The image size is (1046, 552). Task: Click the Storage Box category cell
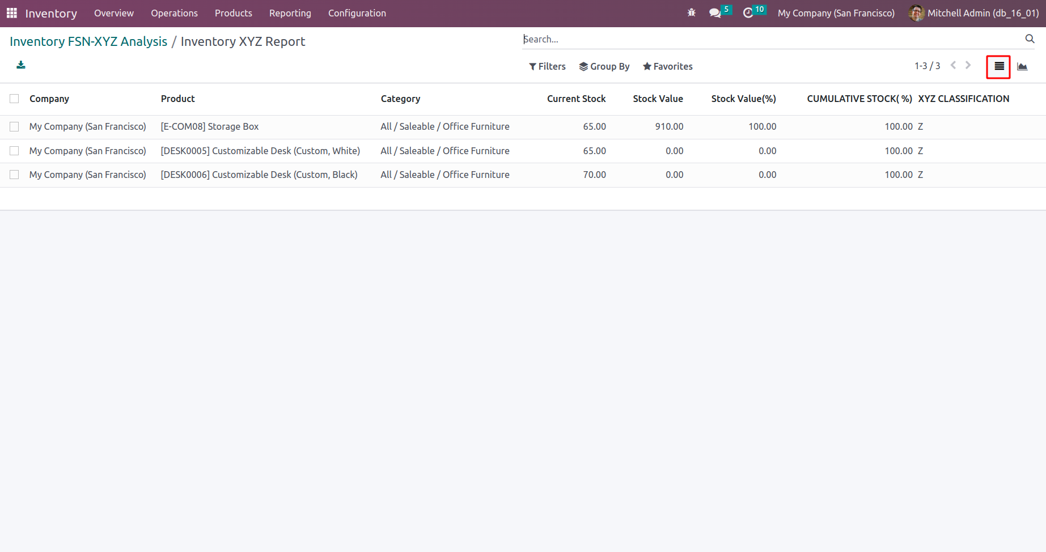(445, 126)
